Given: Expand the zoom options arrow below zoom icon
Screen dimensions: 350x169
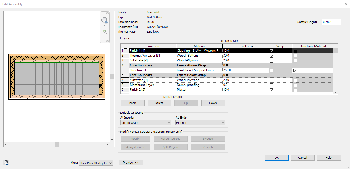Looking at the screenshot, I should pyautogui.click(x=104, y=37).
